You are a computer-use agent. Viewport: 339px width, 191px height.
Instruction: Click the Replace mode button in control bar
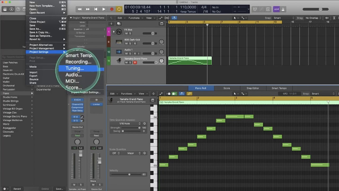tap(255, 9)
